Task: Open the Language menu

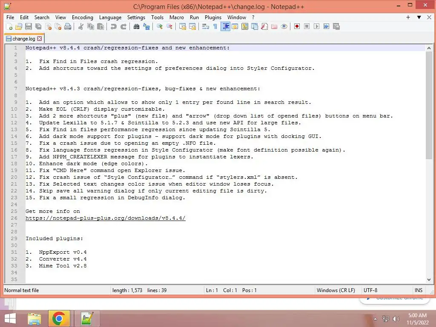Action: 110,17
